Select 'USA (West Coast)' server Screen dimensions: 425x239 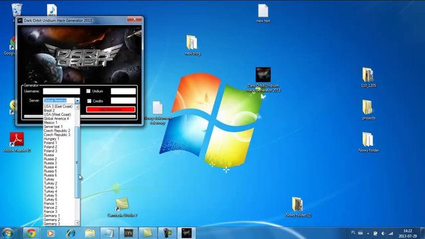(57, 114)
